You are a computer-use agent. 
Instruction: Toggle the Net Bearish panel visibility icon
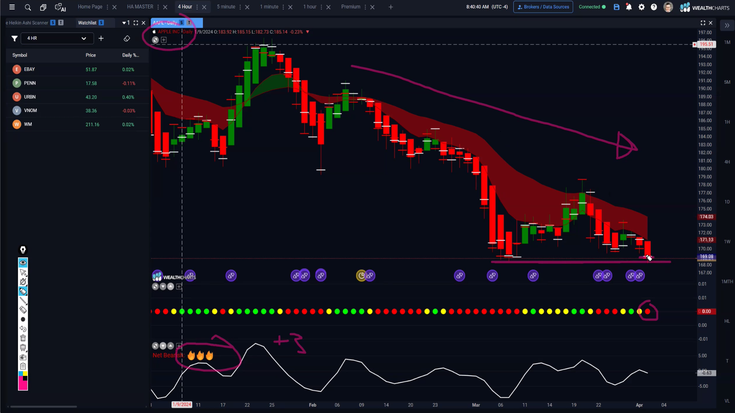pyautogui.click(x=155, y=346)
